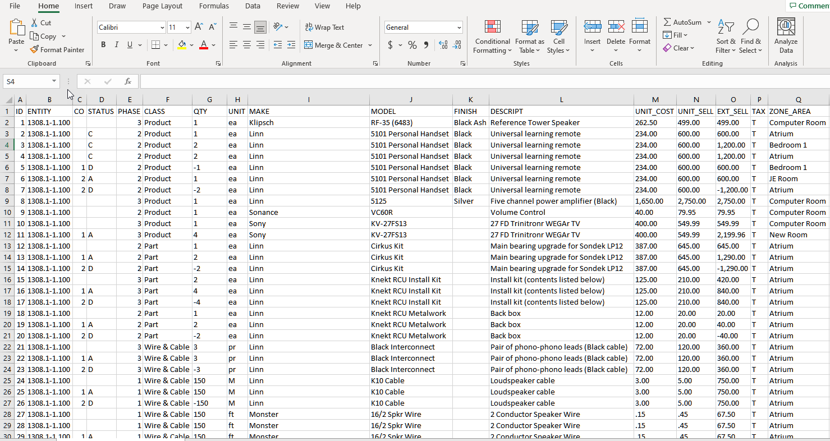Toggle bold formatting

click(x=103, y=45)
